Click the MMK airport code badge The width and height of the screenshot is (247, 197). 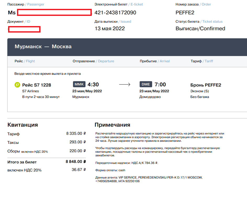point(79,84)
